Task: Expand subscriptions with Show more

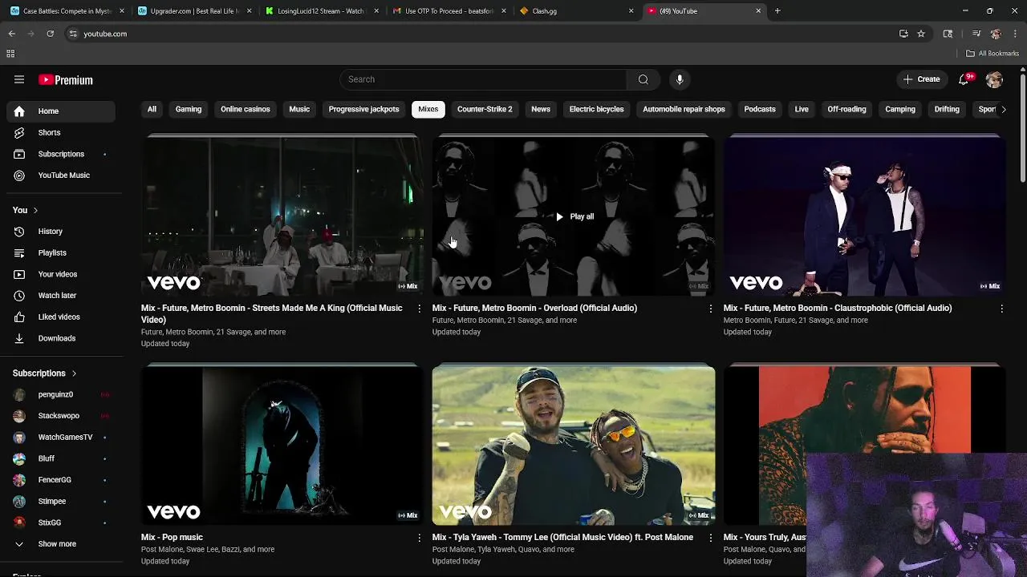Action: (61, 544)
